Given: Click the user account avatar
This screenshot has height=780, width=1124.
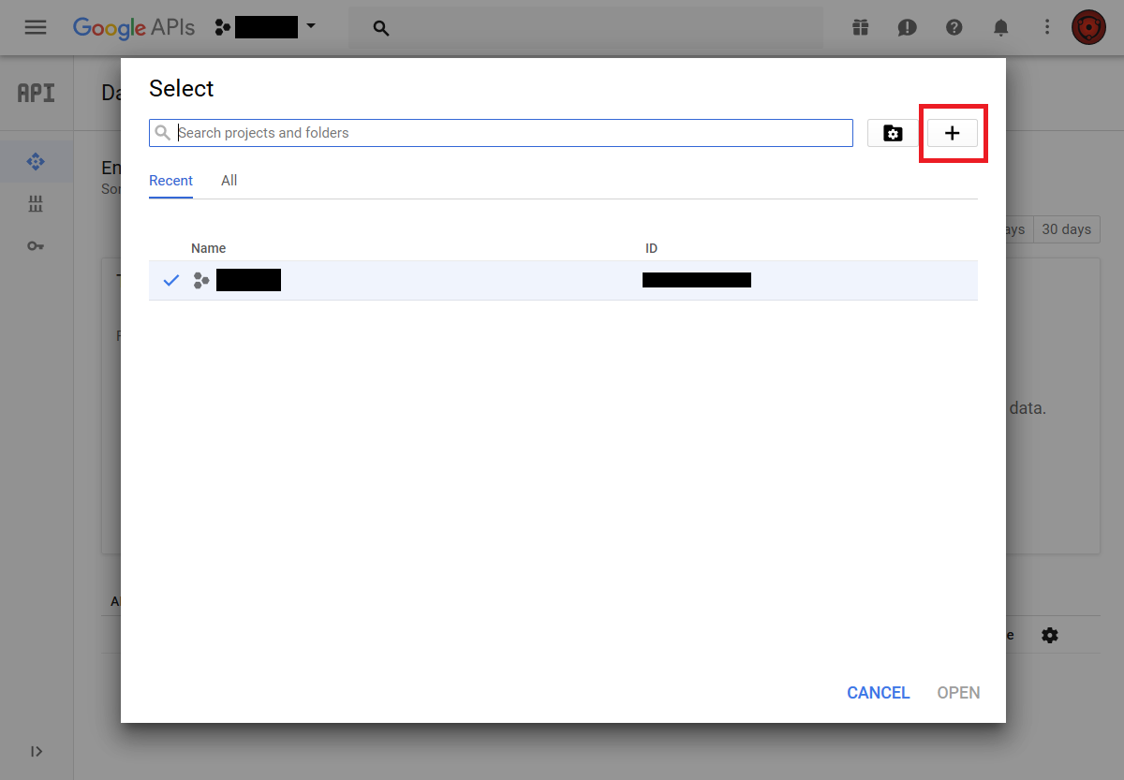Looking at the screenshot, I should click(1088, 27).
